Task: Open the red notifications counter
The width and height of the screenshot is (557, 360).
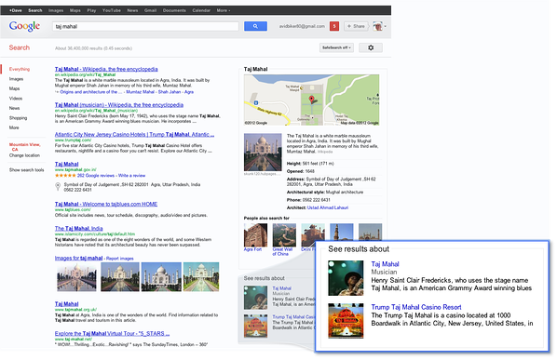Action: click(x=333, y=26)
